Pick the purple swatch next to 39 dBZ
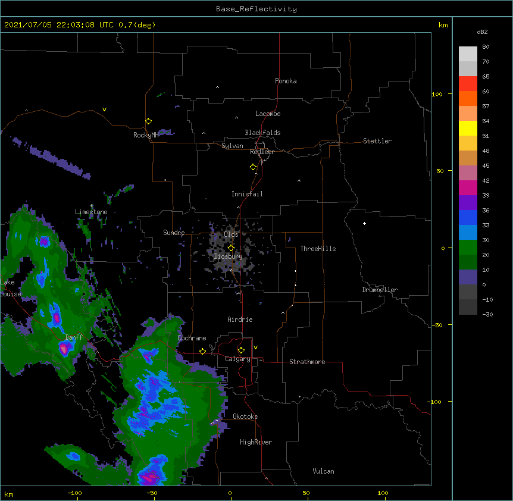 468,203
